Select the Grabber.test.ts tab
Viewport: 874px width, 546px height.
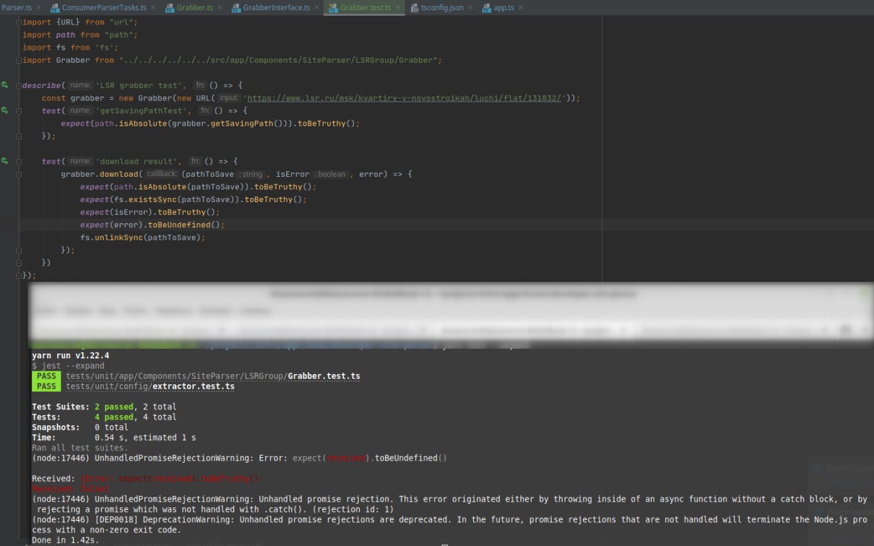365,8
